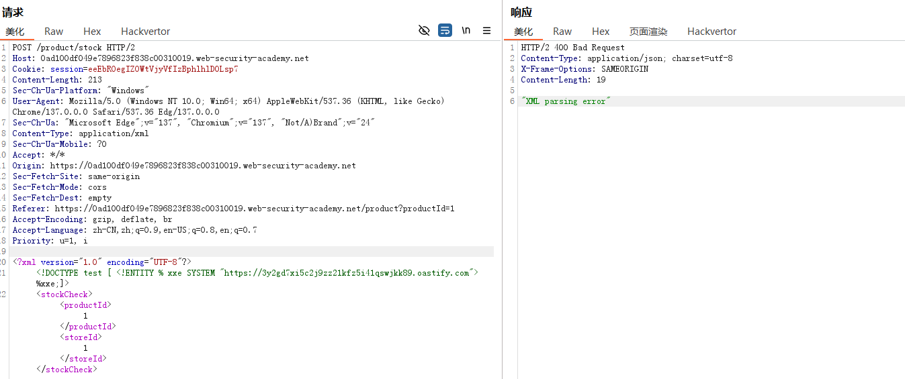The width and height of the screenshot is (905, 379).
Task: Click the Referer header line
Action: click(x=233, y=209)
